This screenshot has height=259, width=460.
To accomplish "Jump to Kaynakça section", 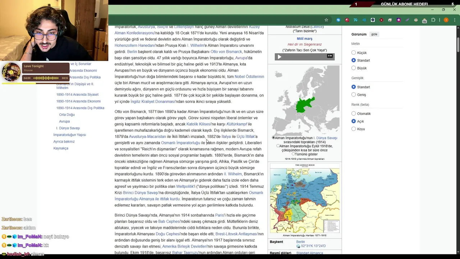I will tap(61, 148).
